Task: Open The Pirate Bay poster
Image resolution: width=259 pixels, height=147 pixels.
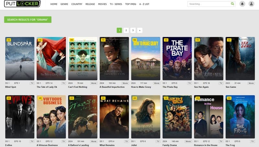Action: 177,59
